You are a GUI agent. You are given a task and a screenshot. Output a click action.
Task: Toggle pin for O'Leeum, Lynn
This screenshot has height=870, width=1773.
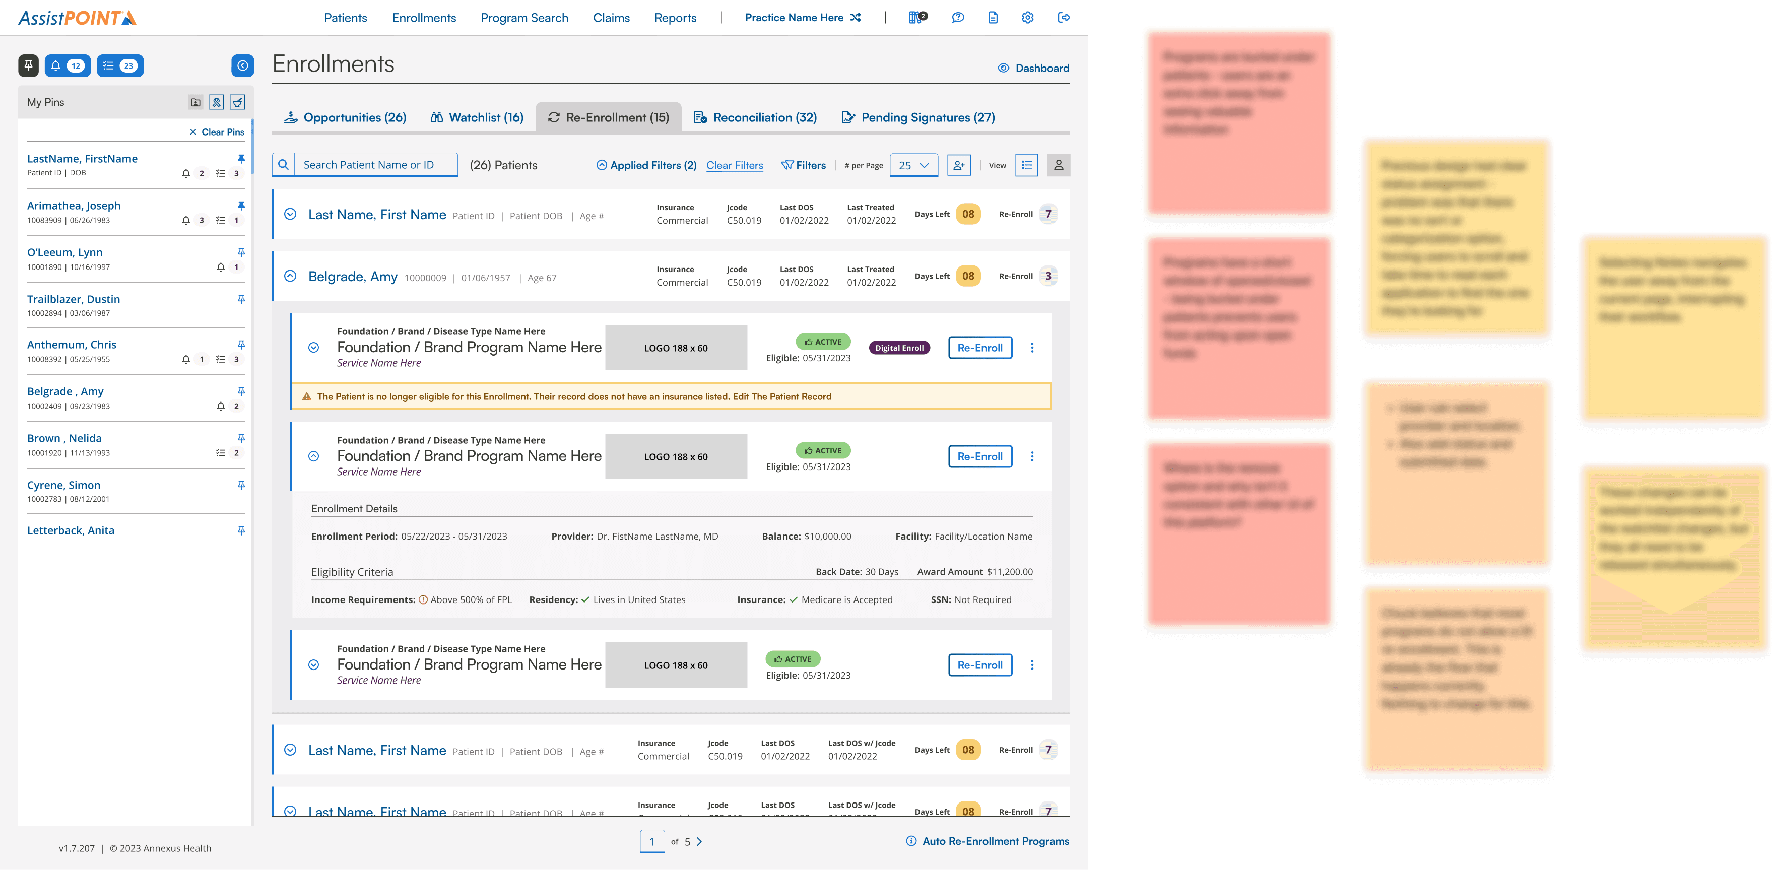pyautogui.click(x=241, y=252)
